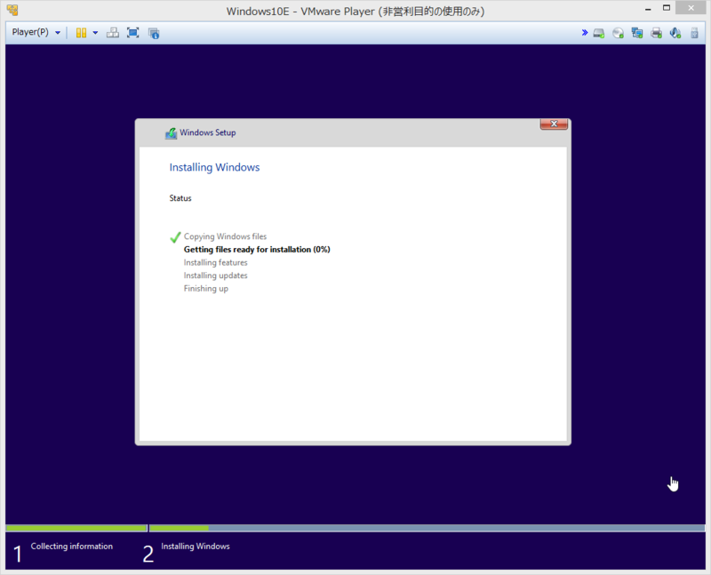Close the Windows Setup dialog
The height and width of the screenshot is (575, 711).
(x=554, y=124)
